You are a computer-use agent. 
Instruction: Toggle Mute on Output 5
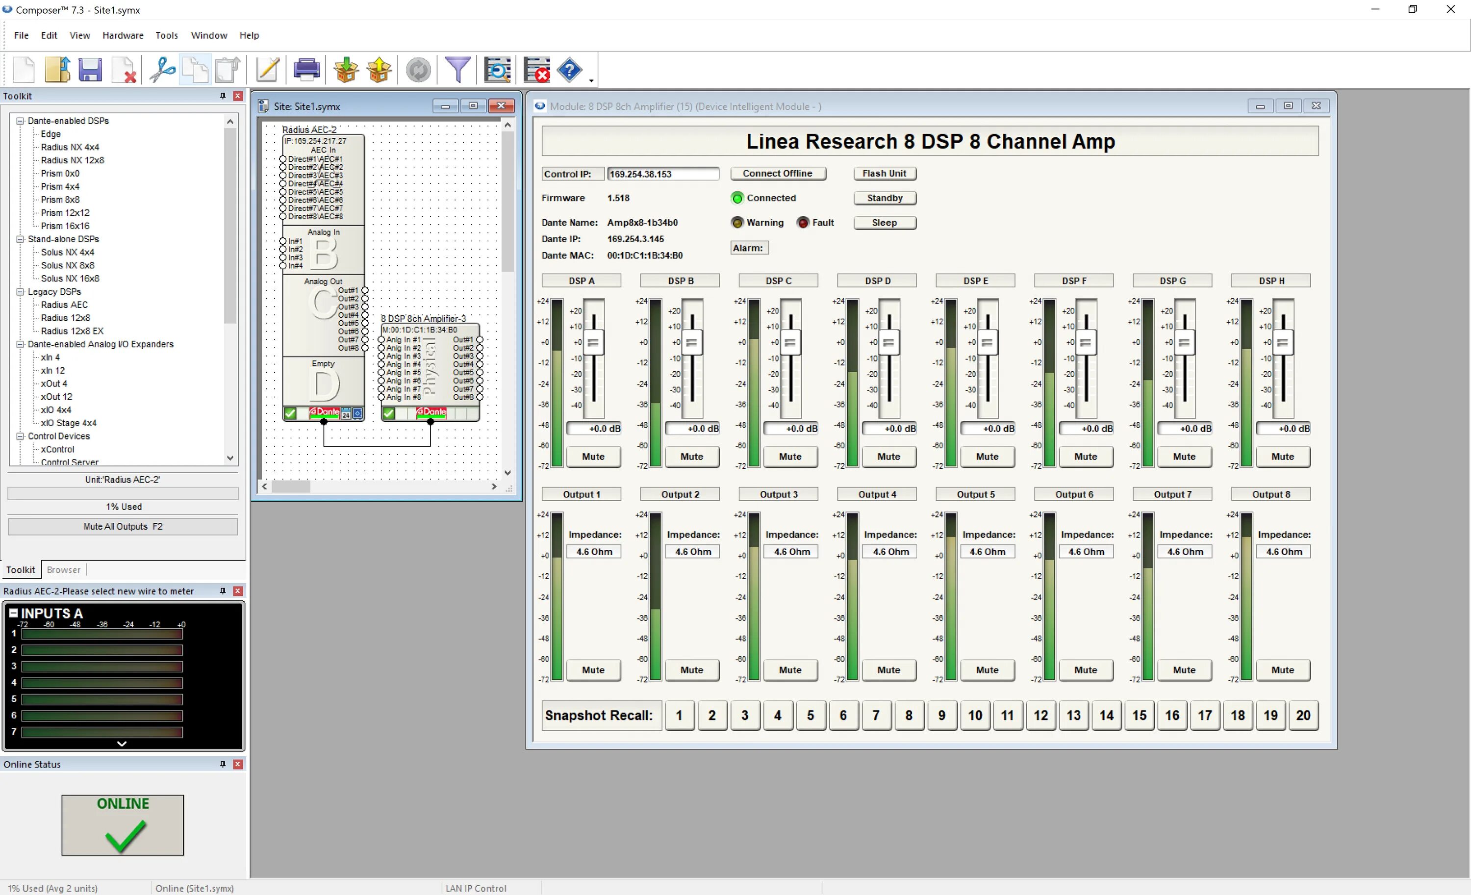(x=987, y=670)
